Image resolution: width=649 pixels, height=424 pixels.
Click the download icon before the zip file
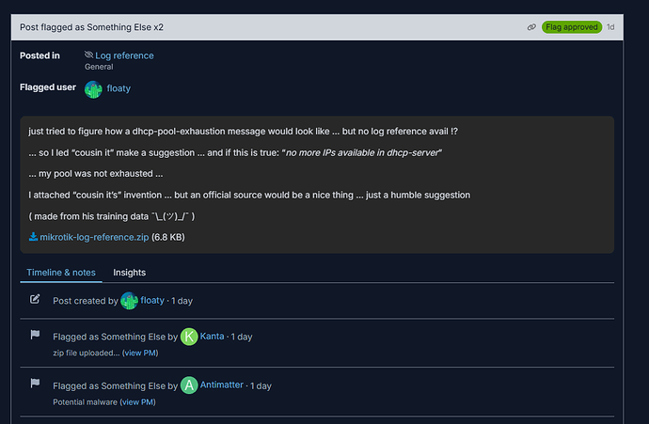[33, 237]
